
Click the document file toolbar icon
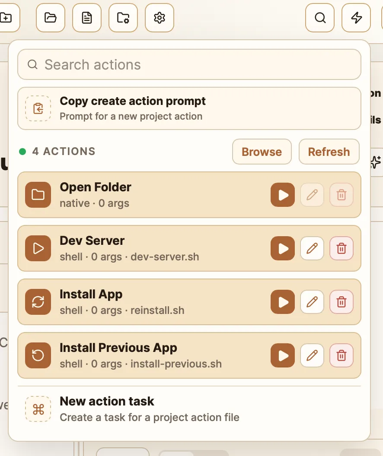tap(87, 18)
